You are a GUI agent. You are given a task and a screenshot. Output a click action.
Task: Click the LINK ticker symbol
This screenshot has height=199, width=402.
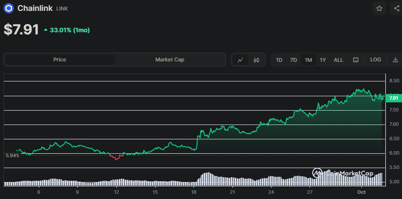click(x=62, y=9)
